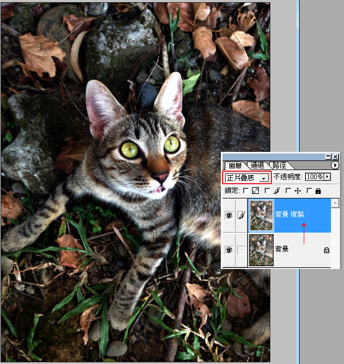The height and width of the screenshot is (364, 344).
Task: Click the 100% opacity input field
Action: (x=314, y=177)
